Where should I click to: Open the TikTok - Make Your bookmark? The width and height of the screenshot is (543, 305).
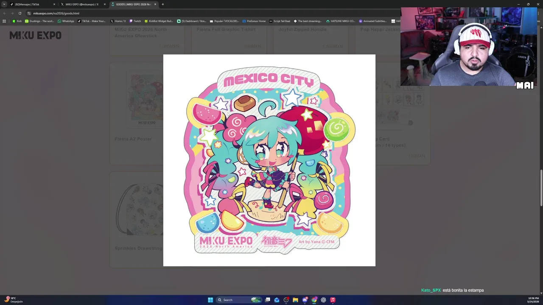point(92,21)
